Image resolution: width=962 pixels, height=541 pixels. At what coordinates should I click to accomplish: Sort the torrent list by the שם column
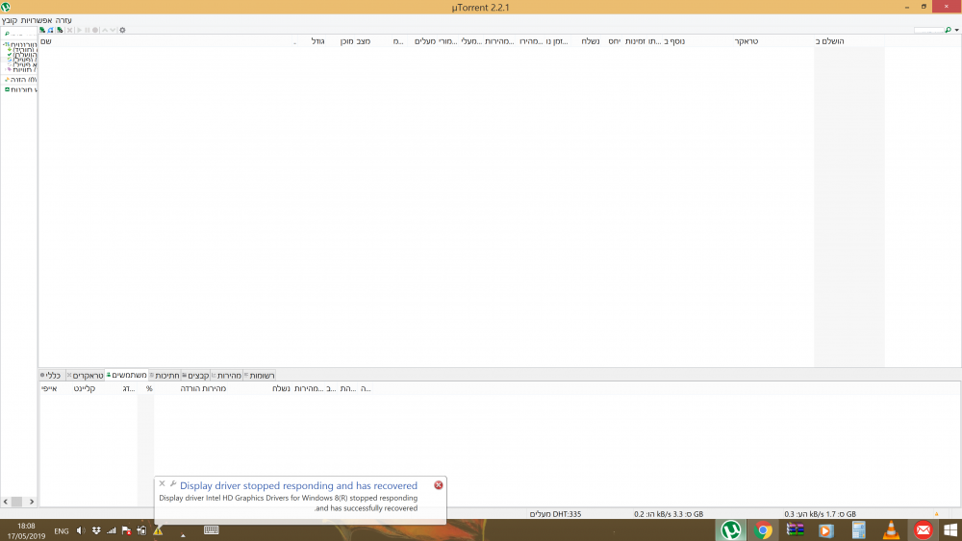tap(46, 41)
